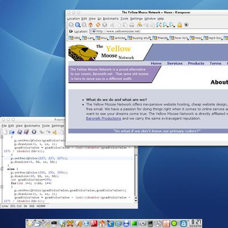Click the house icon in the bottom panel
Image resolution: width=228 pixels, height=228 pixels.
pyautogui.click(x=102, y=223)
